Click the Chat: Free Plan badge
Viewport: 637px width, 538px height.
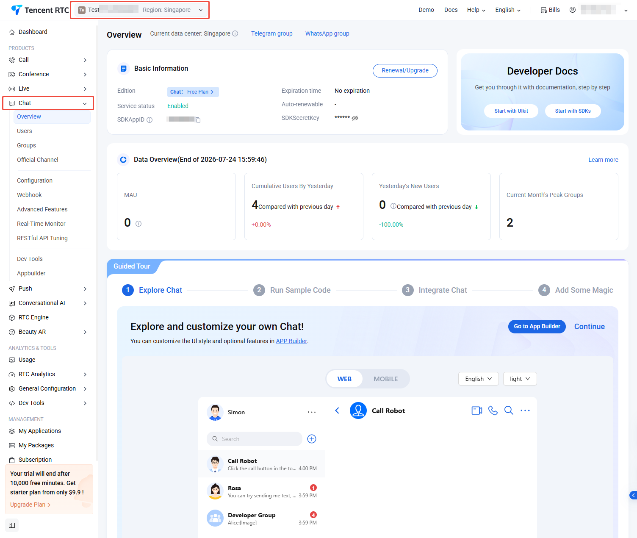[193, 92]
